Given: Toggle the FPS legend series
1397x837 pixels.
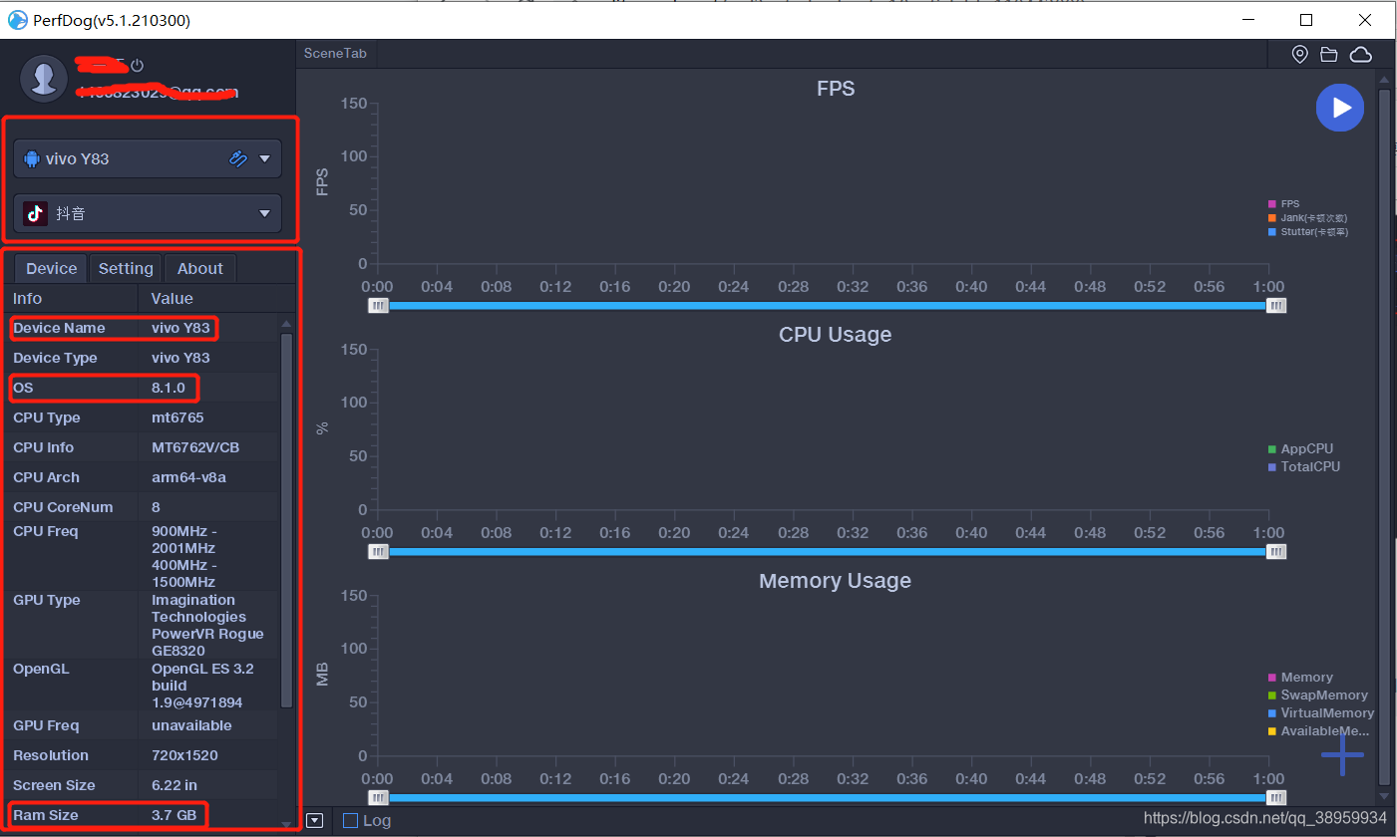Looking at the screenshot, I should point(1283,203).
